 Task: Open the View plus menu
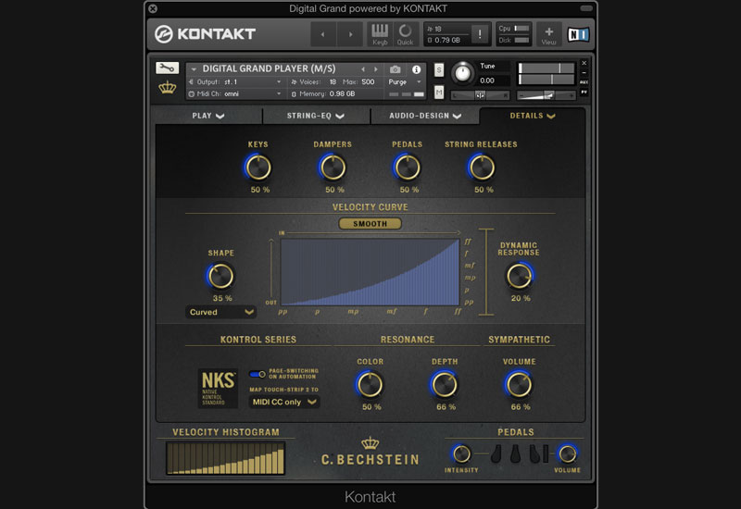click(x=548, y=34)
